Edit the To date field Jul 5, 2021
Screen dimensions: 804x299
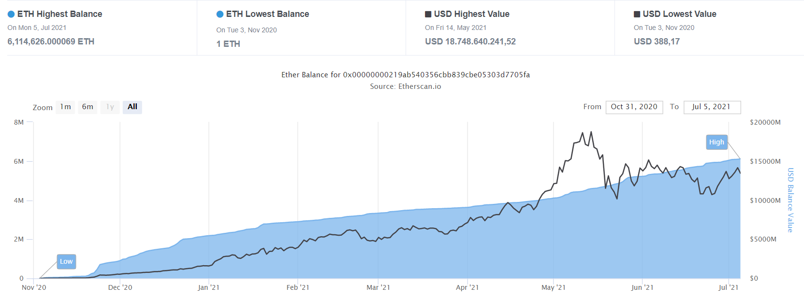click(x=712, y=107)
